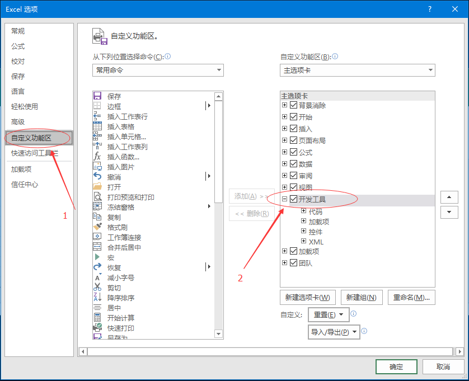Choose the 插入表格 table icon
The width and height of the screenshot is (469, 381).
(97, 126)
